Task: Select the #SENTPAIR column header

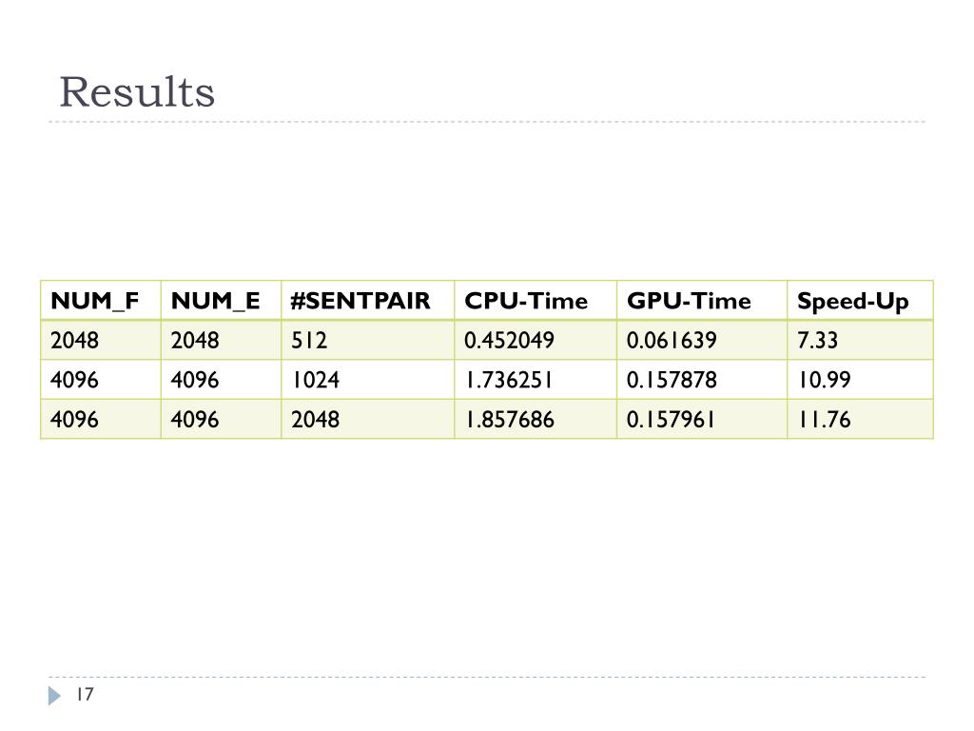Action: pos(360,301)
